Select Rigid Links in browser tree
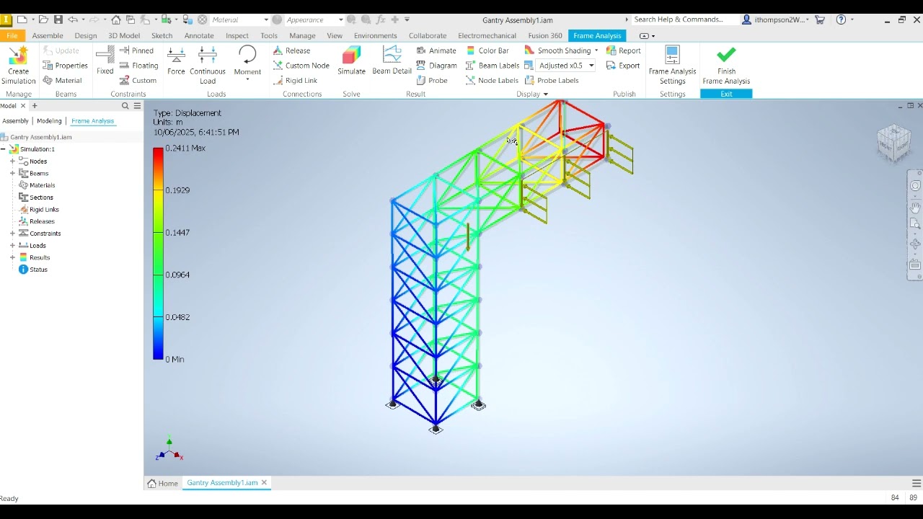Image resolution: width=923 pixels, height=519 pixels. (39, 210)
